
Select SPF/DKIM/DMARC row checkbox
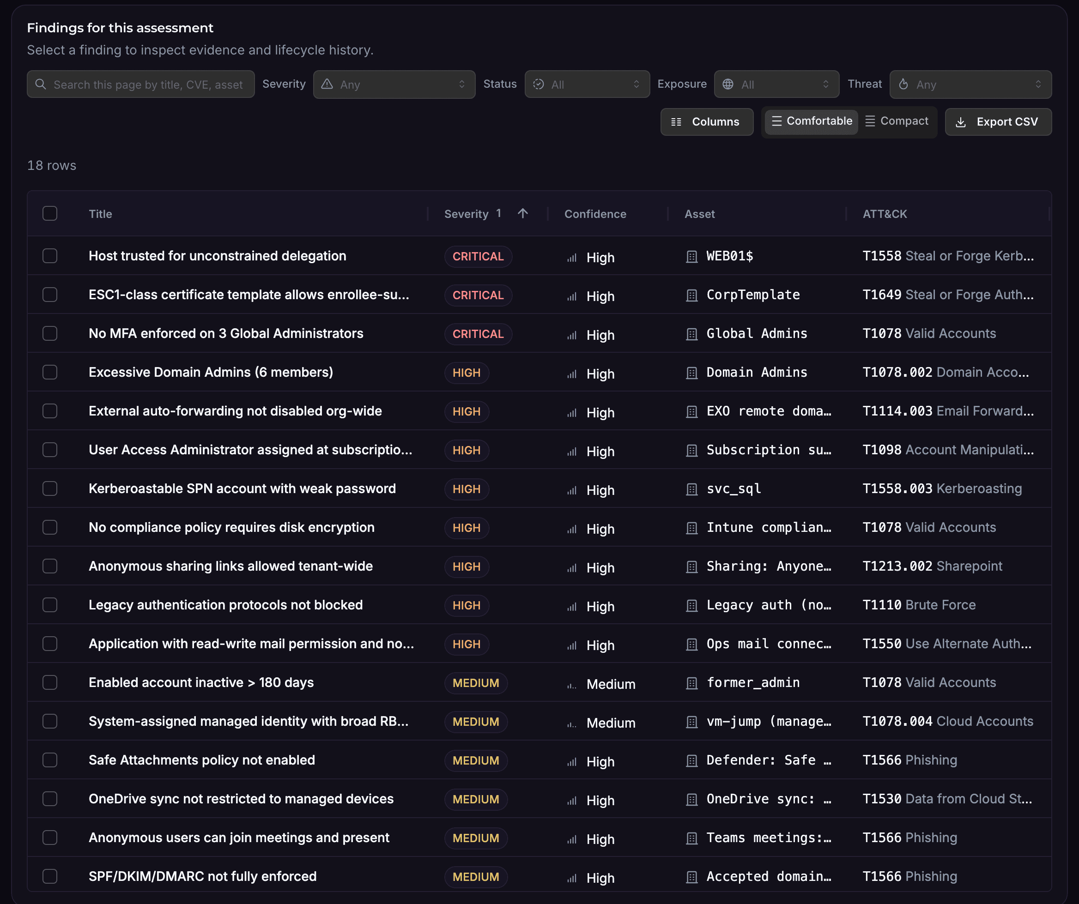[x=50, y=876]
